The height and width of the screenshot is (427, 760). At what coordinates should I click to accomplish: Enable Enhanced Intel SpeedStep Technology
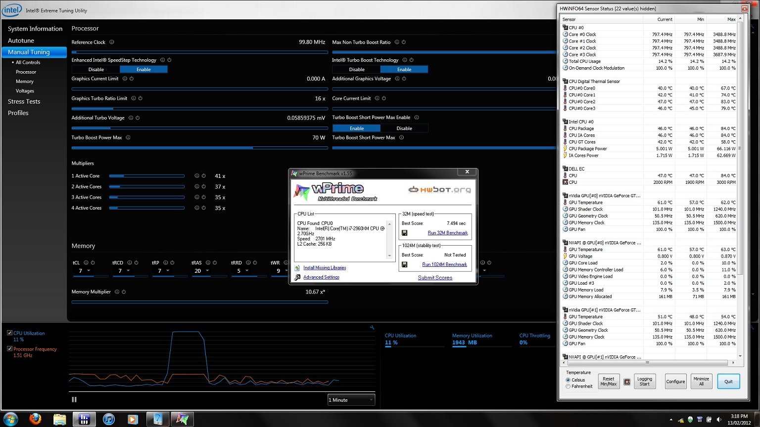(143, 69)
